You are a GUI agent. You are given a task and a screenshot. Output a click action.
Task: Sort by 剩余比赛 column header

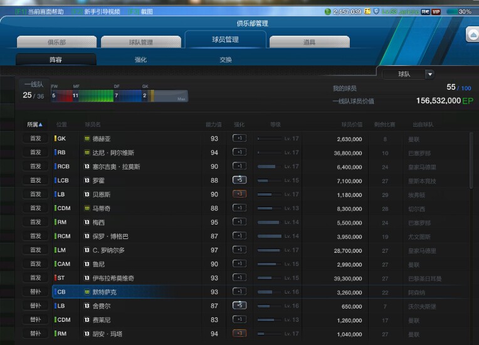384,124
